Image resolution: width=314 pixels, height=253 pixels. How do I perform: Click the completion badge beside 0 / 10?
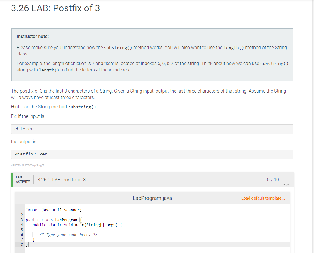click(286, 180)
